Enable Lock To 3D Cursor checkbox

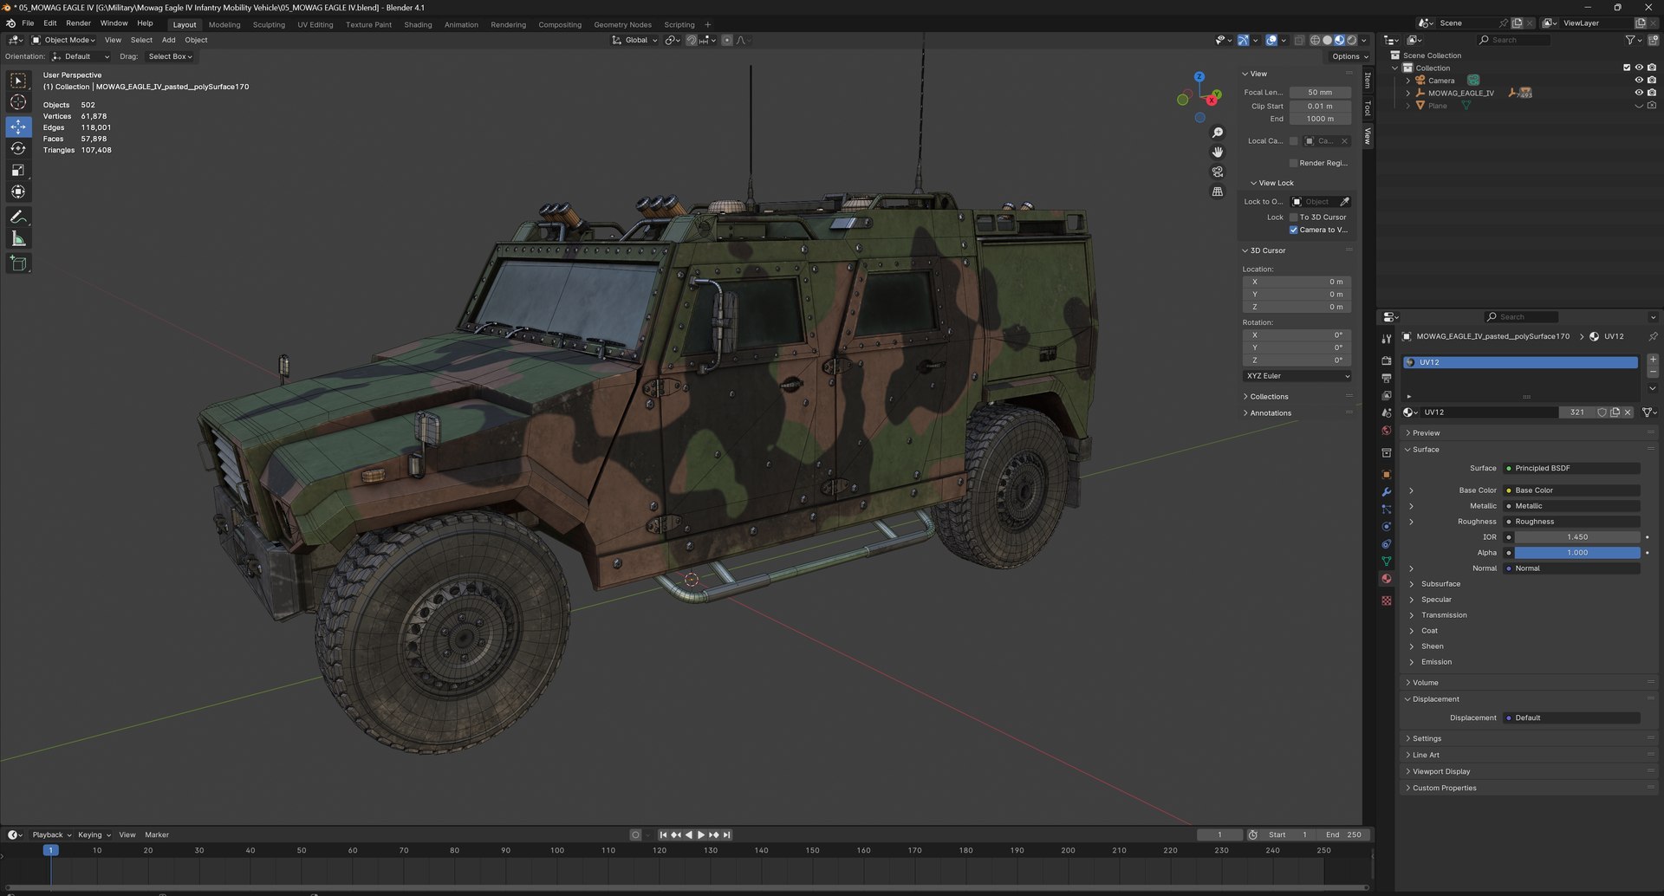point(1294,218)
